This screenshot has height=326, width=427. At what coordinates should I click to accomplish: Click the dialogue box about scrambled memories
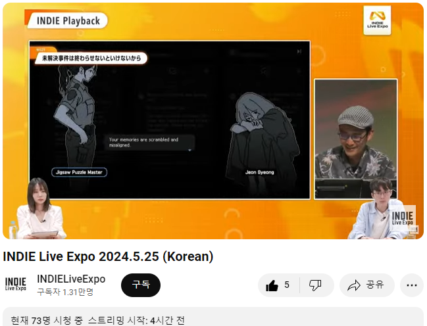click(150, 143)
